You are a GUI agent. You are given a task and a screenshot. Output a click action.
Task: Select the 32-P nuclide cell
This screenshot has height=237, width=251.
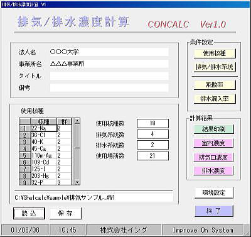click(x=44, y=182)
